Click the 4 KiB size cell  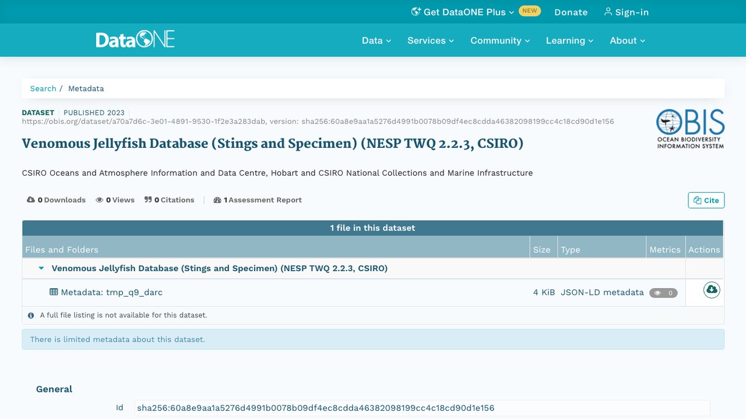coord(544,292)
